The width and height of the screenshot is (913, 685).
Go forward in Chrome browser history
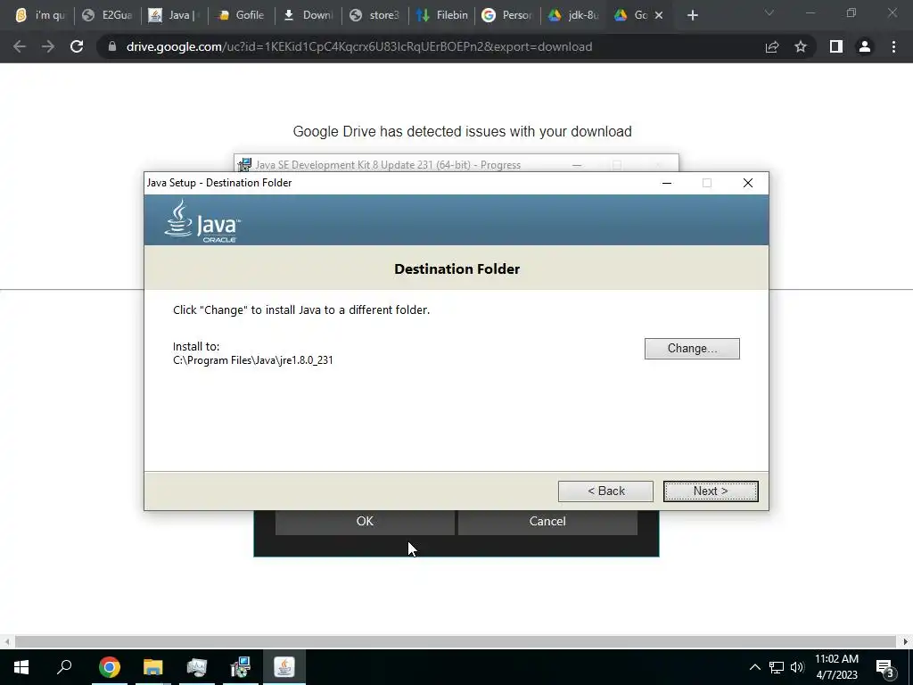[x=48, y=46]
